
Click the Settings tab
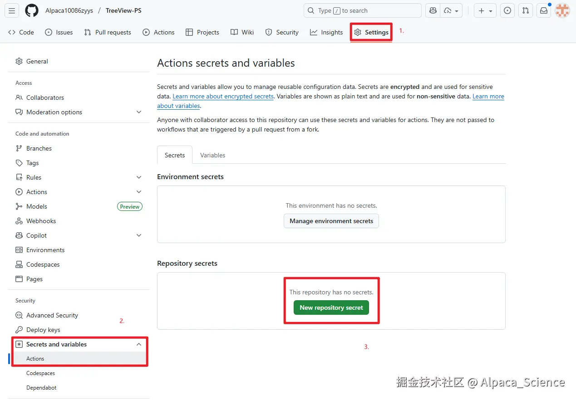[x=371, y=32]
